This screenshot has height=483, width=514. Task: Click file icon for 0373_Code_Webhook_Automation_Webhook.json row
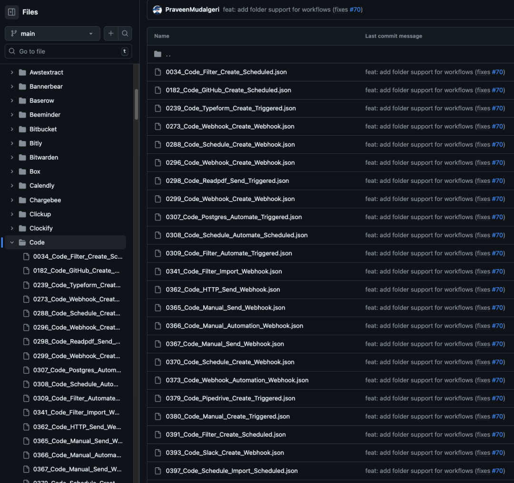158,380
